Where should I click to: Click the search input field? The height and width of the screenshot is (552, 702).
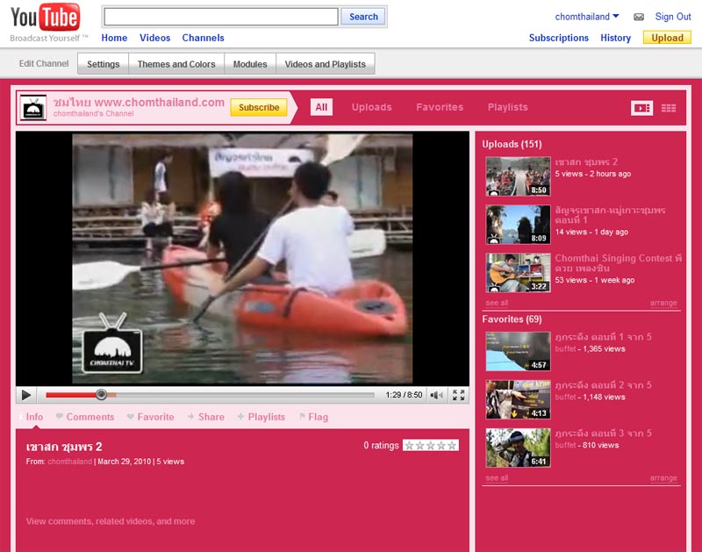click(221, 17)
